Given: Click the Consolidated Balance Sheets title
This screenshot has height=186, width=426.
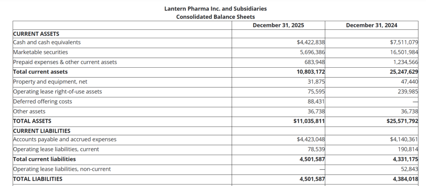Looking at the screenshot, I should pos(215,17).
